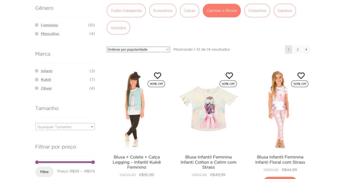Add Infanti Cotton e Cetim blouse to wishlist
This screenshot has height=179, width=344.
[x=229, y=75]
